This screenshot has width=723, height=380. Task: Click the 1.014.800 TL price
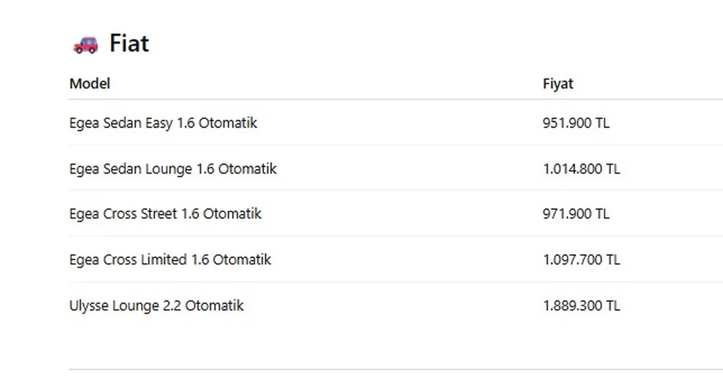coord(581,168)
